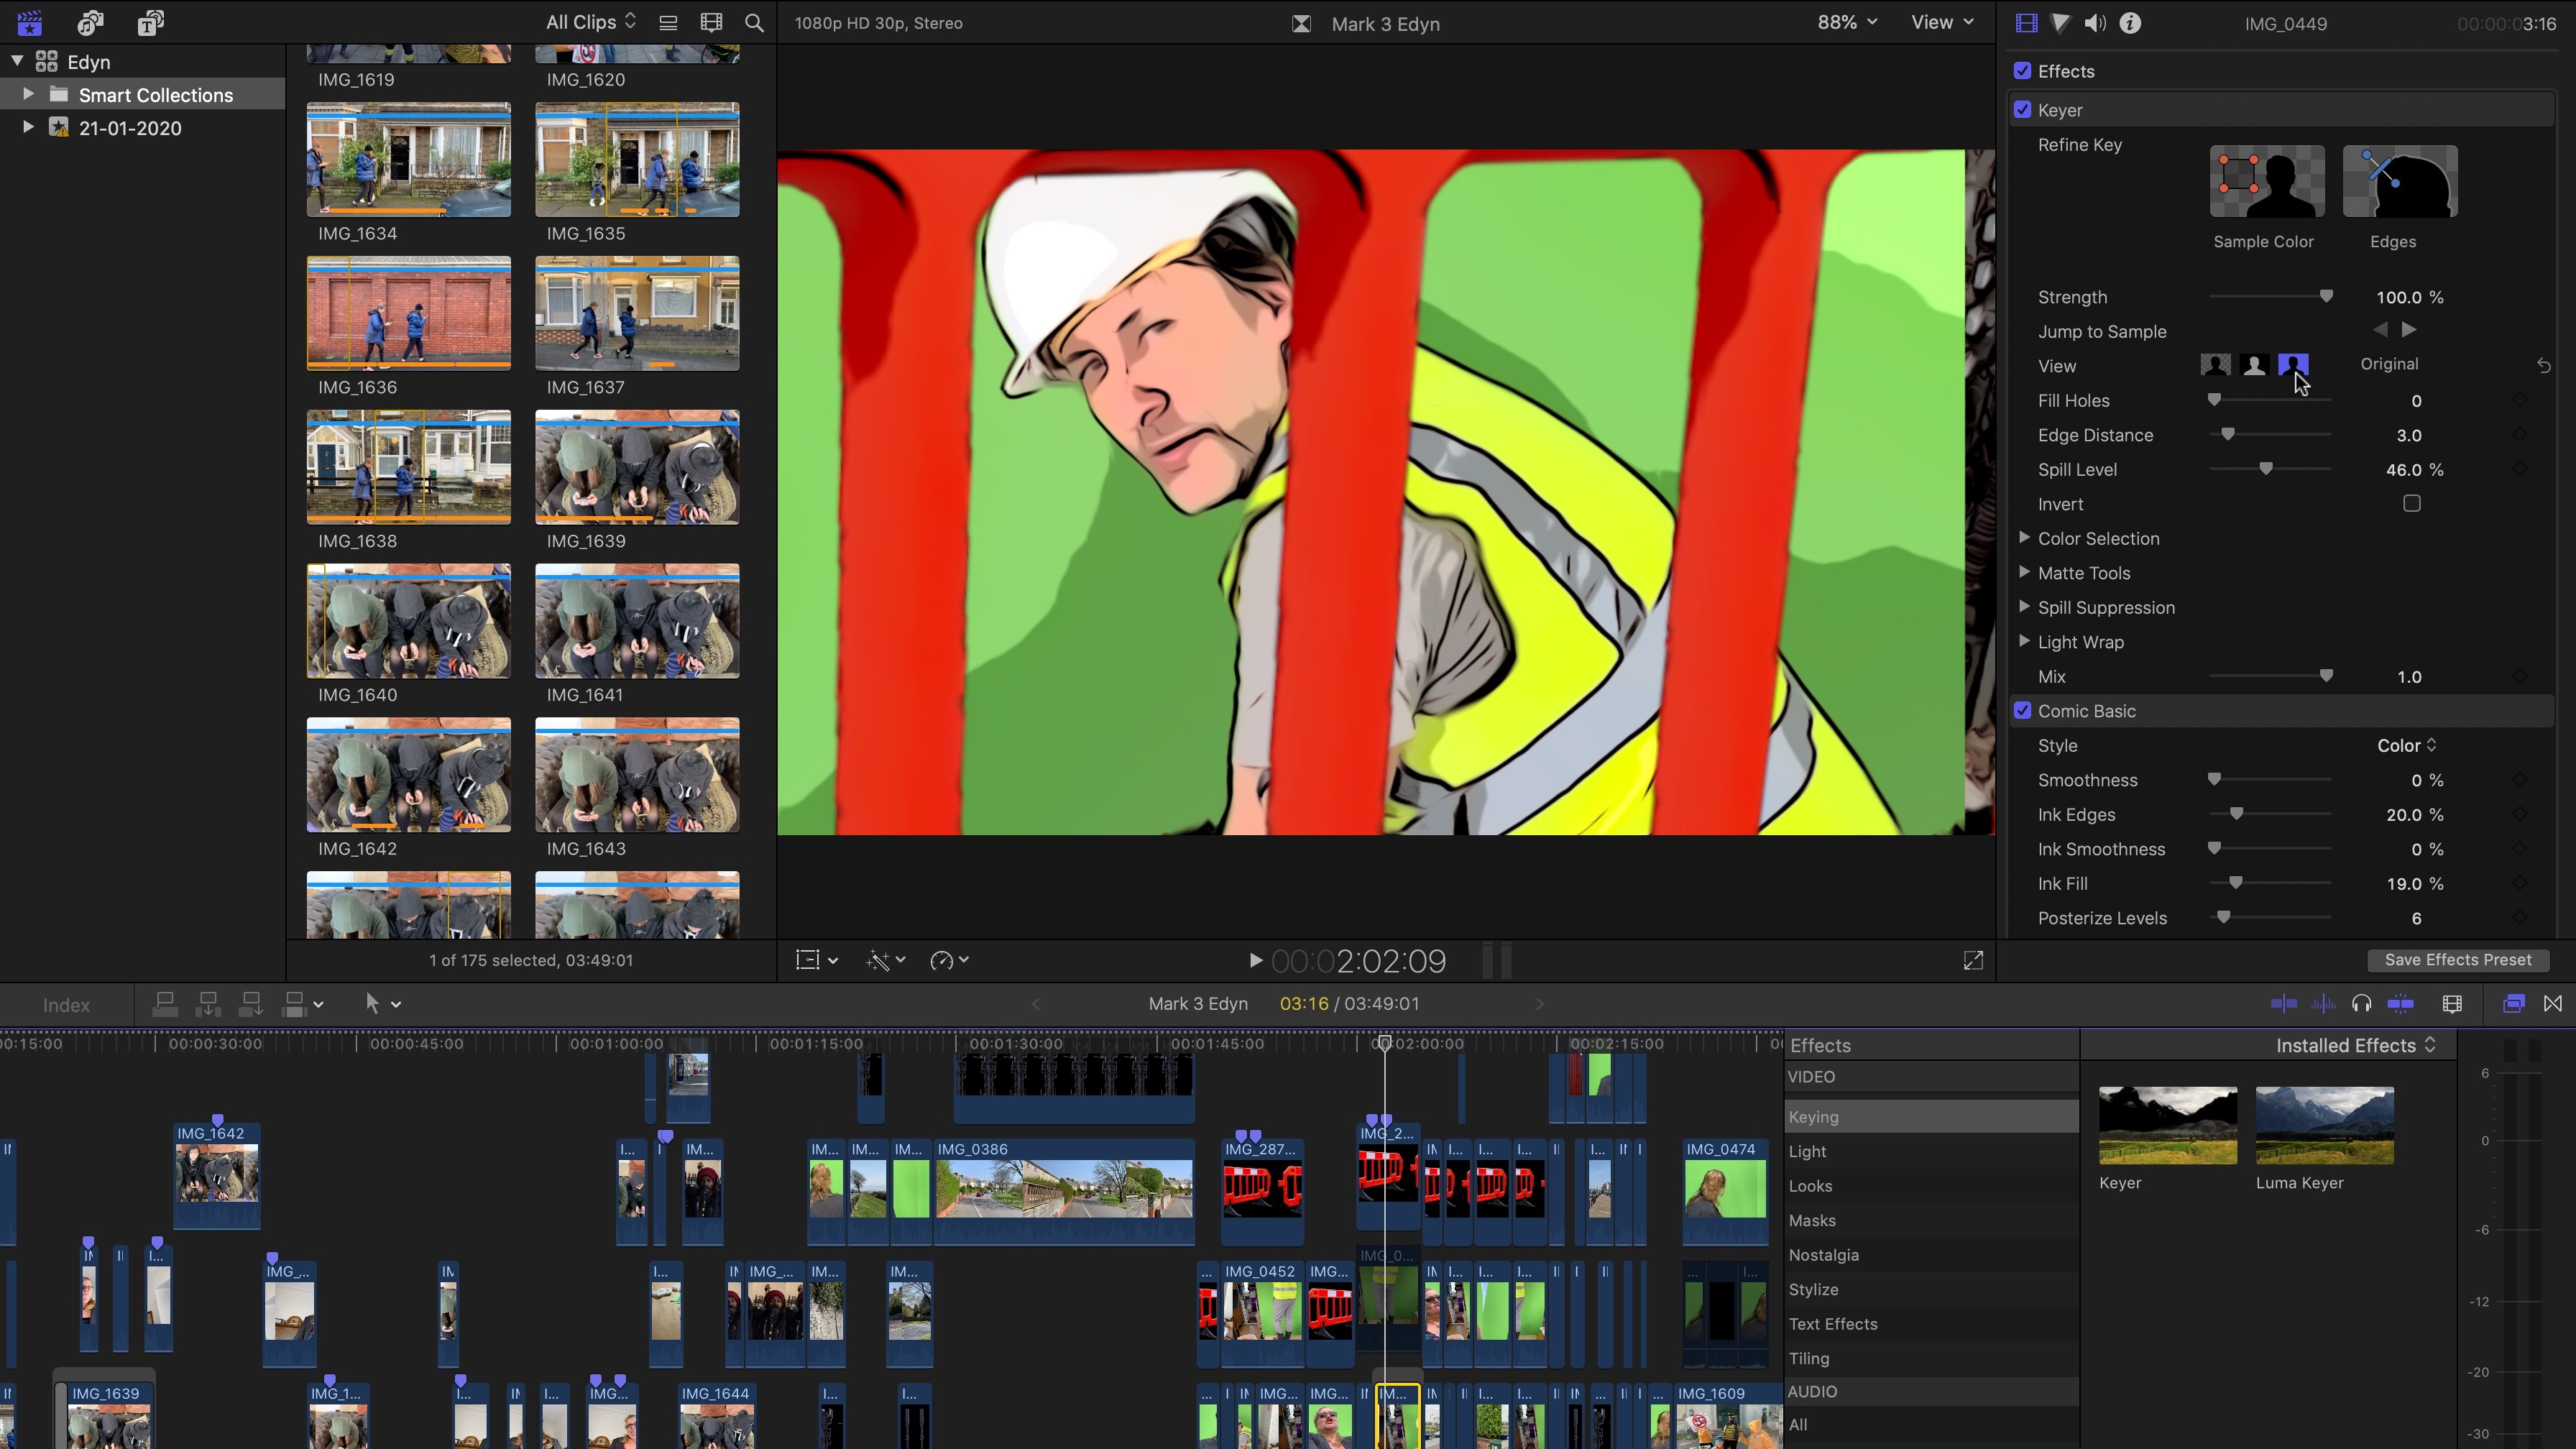The image size is (2576, 1449).
Task: Toggle the Comic Basic effect checkbox
Action: coord(2023,709)
